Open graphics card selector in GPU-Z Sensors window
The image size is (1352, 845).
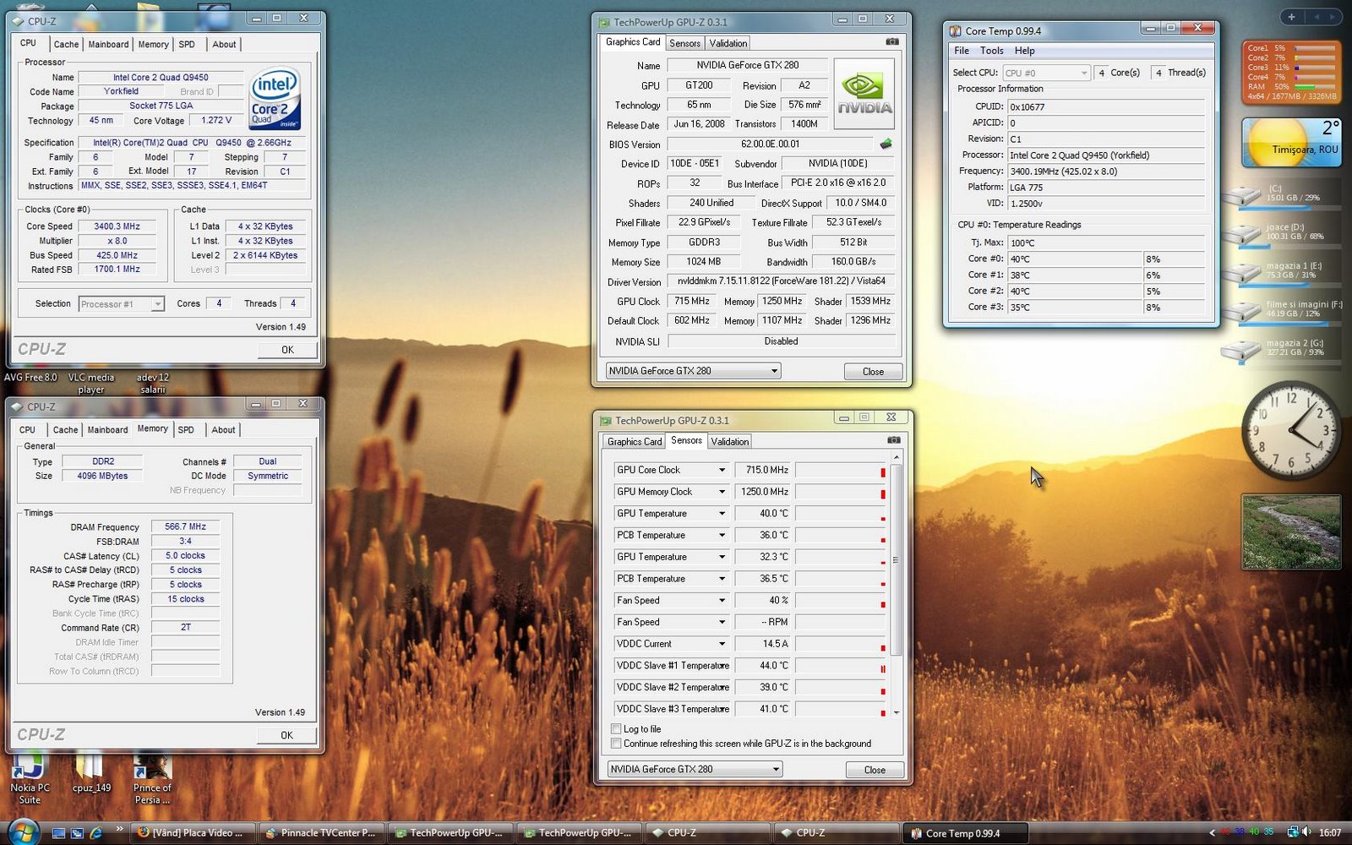click(694, 769)
